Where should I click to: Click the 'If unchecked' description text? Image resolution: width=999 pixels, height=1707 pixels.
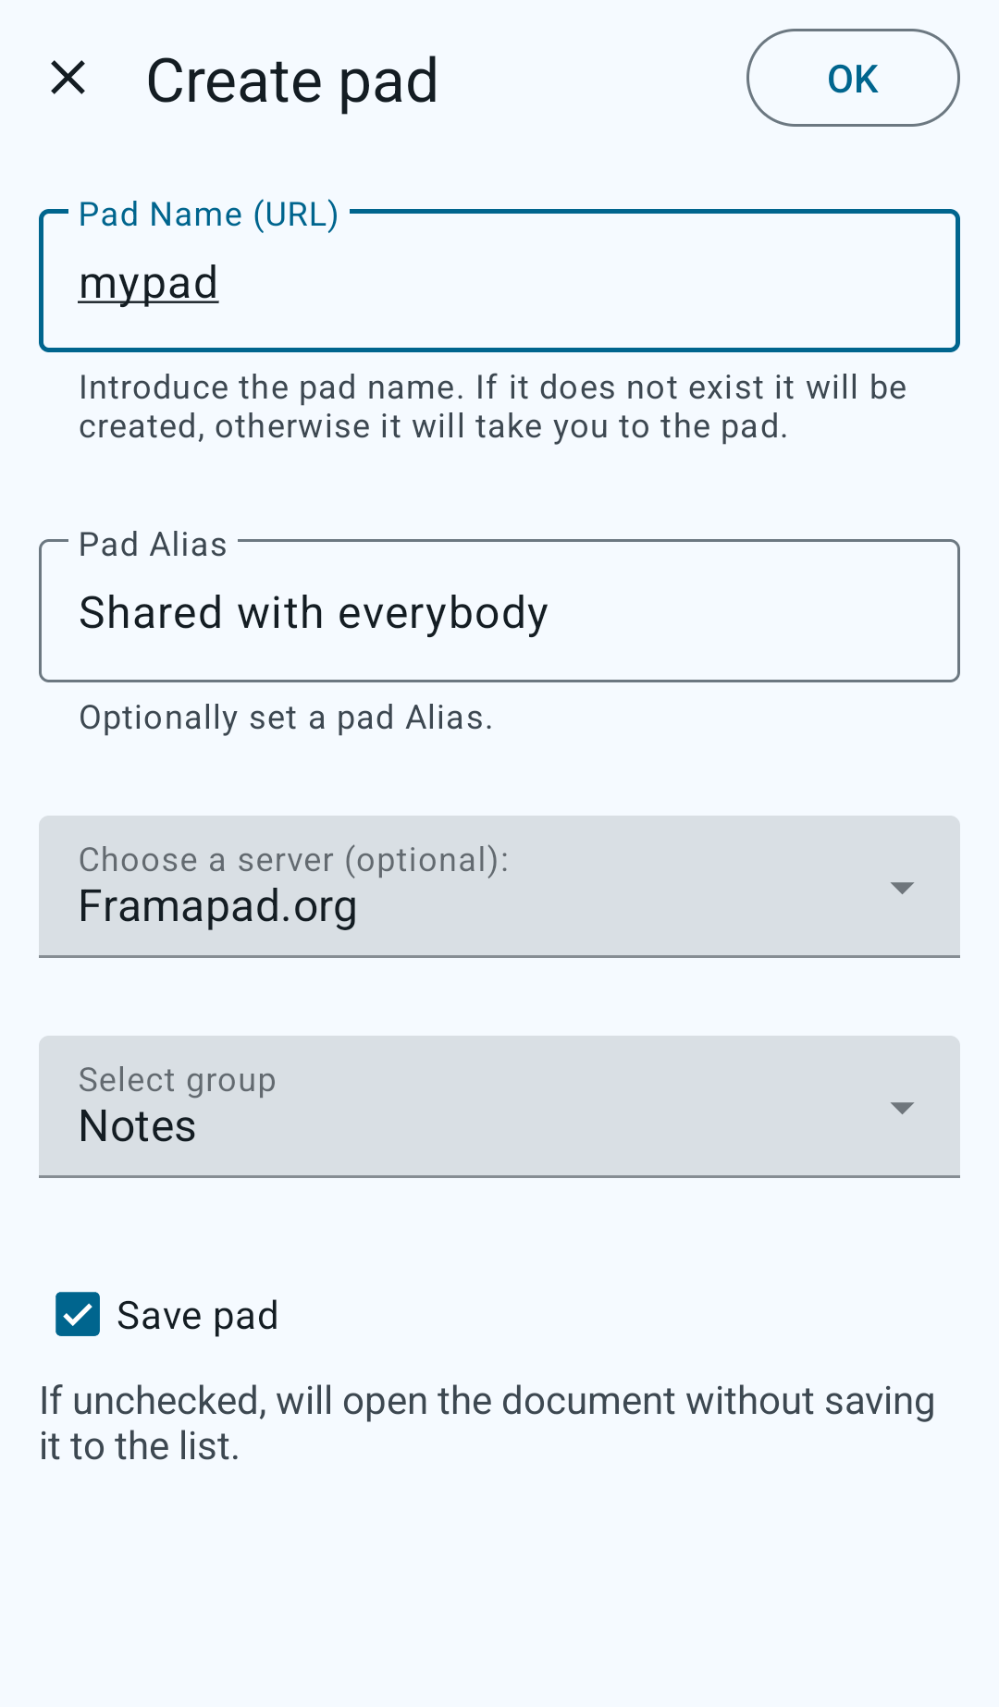487,1423
